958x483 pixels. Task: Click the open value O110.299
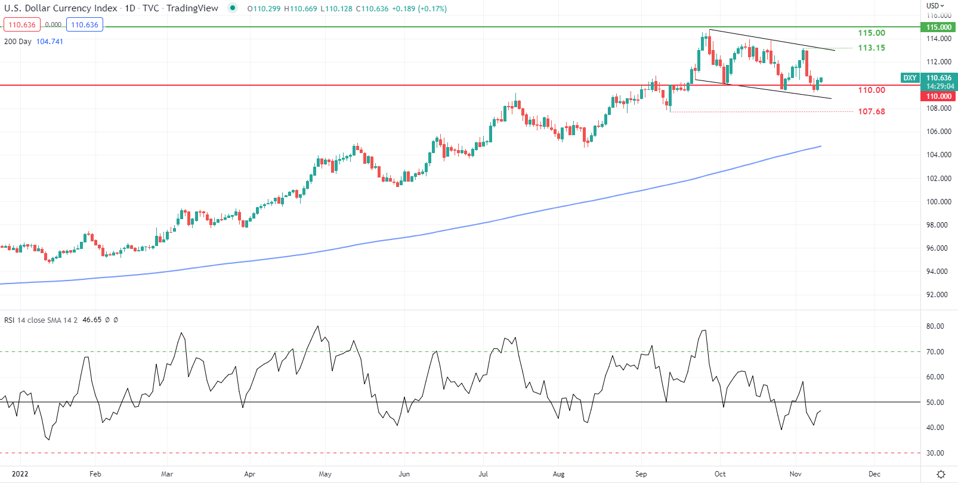[264, 9]
